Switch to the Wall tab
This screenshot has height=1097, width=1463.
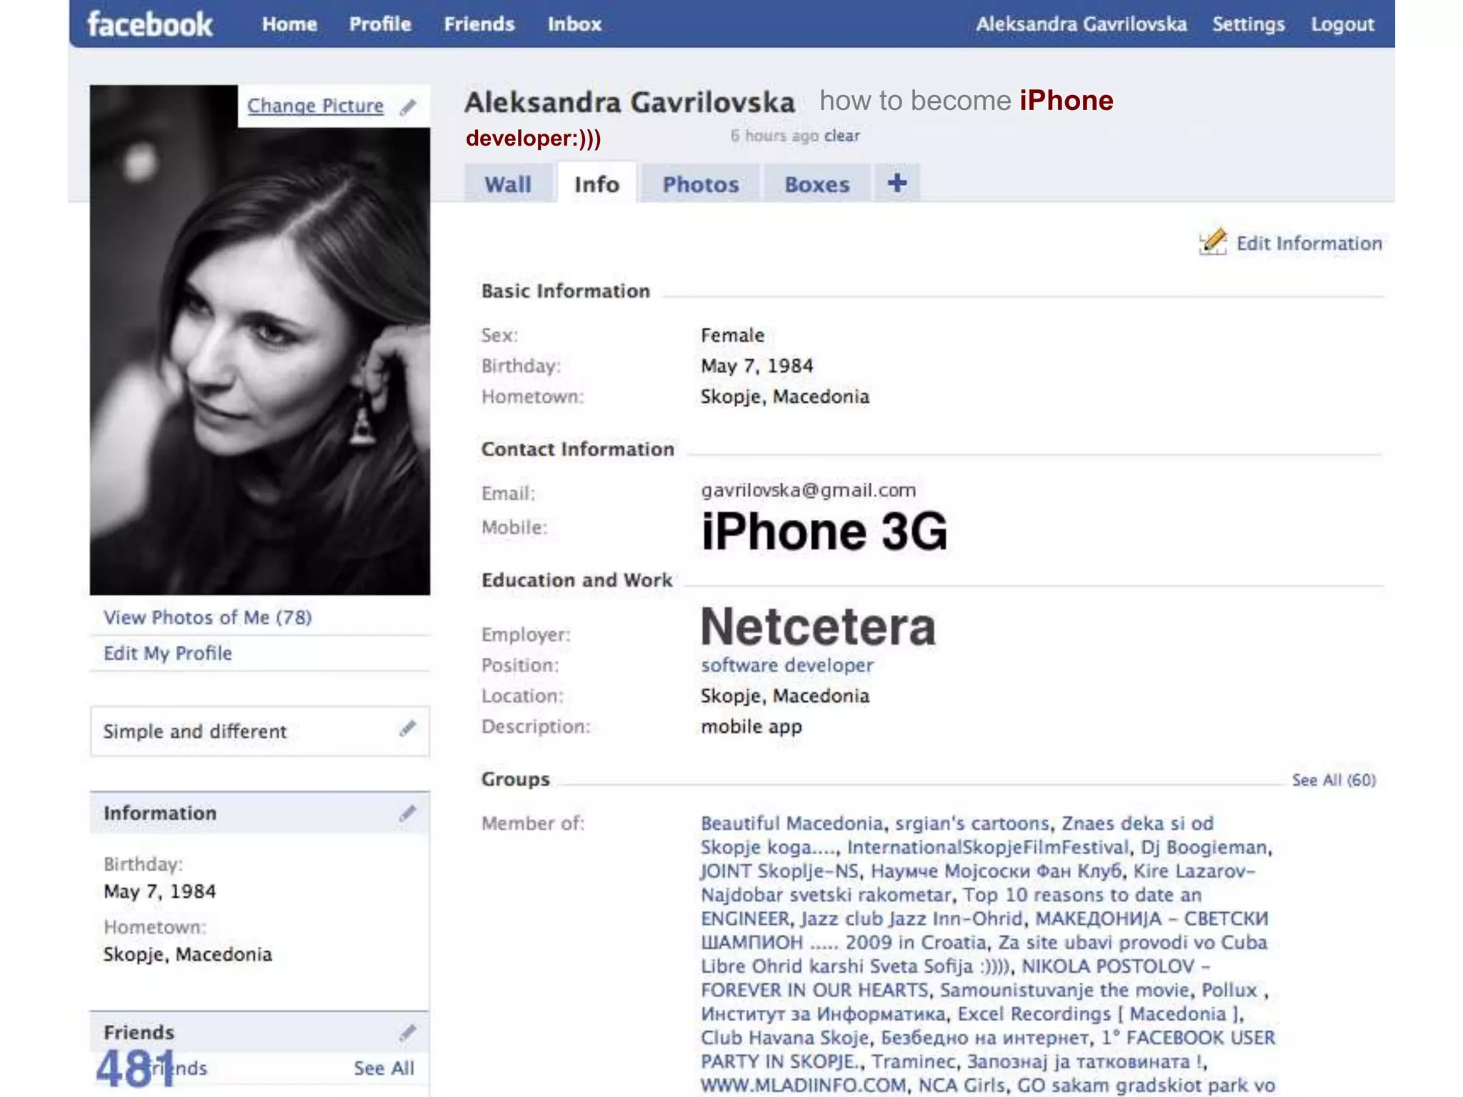(x=508, y=184)
